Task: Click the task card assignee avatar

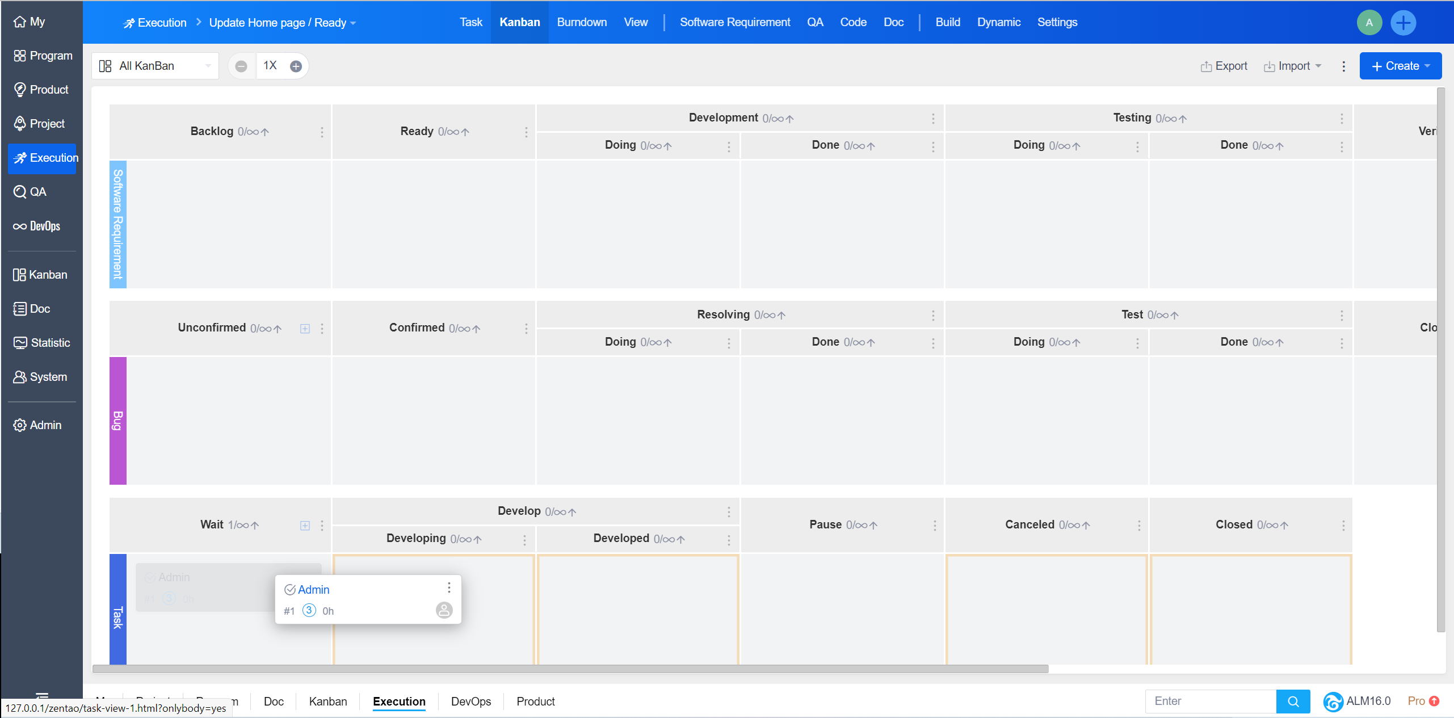Action: [x=444, y=610]
